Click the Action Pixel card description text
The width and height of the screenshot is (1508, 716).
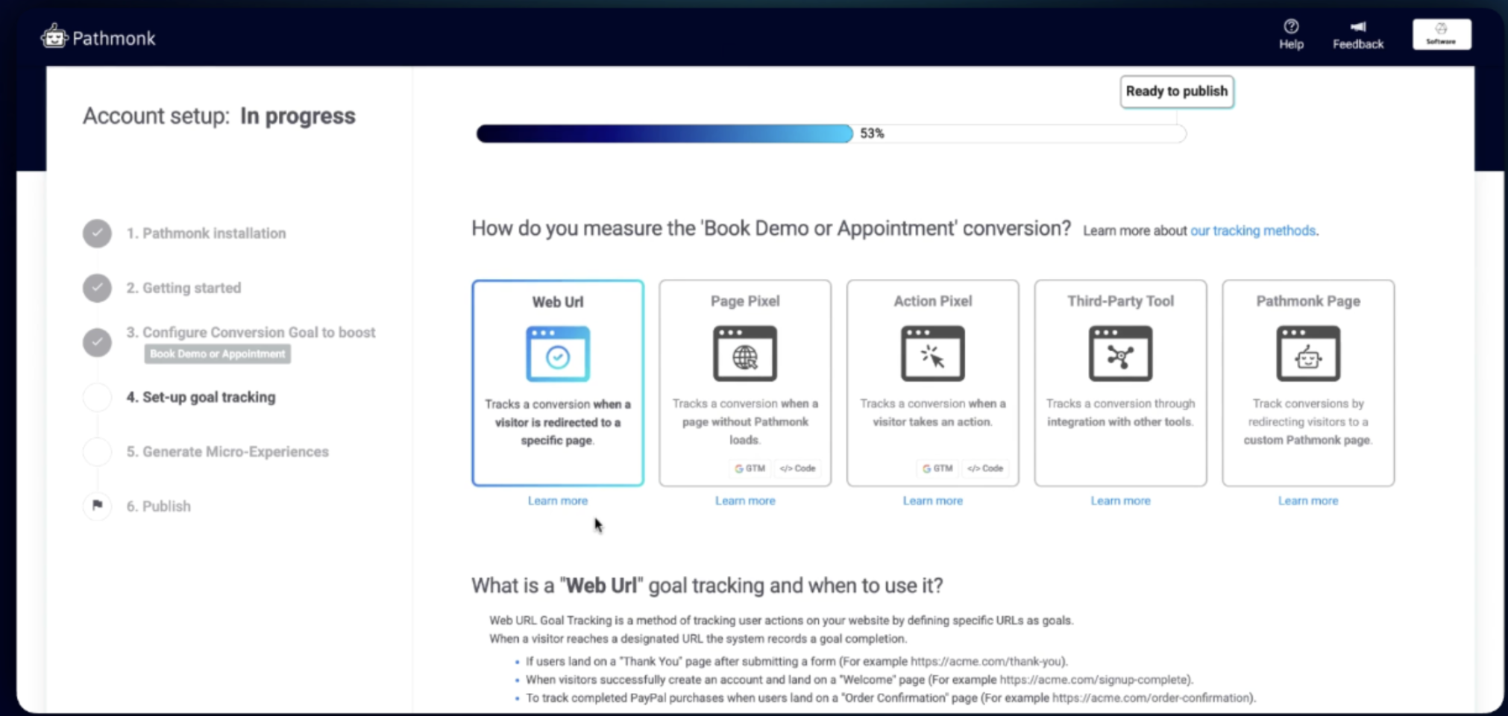[933, 412]
